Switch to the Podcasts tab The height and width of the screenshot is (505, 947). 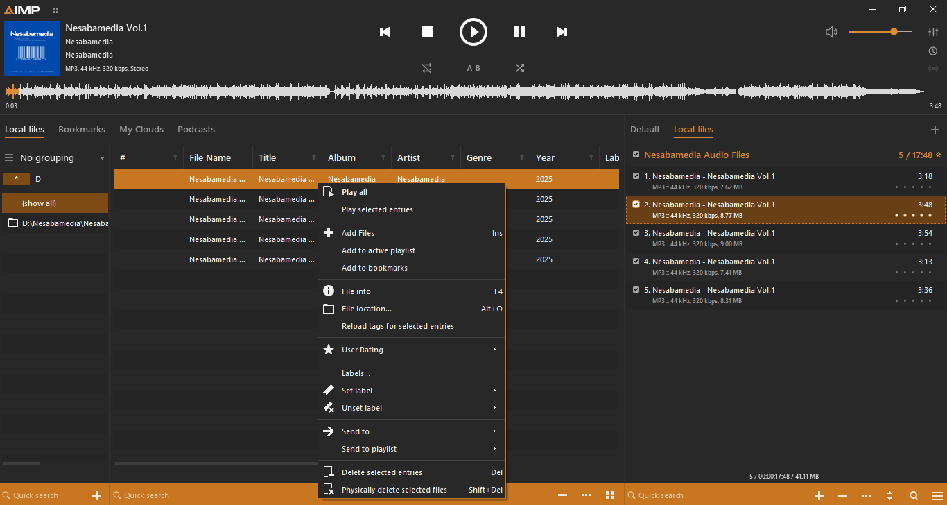196,130
